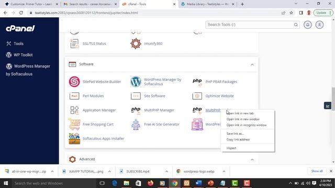Expand options for wordpress-logo.webp download
Image resolution: width=335 pixels, height=188 pixels.
pyautogui.click(x=224, y=171)
